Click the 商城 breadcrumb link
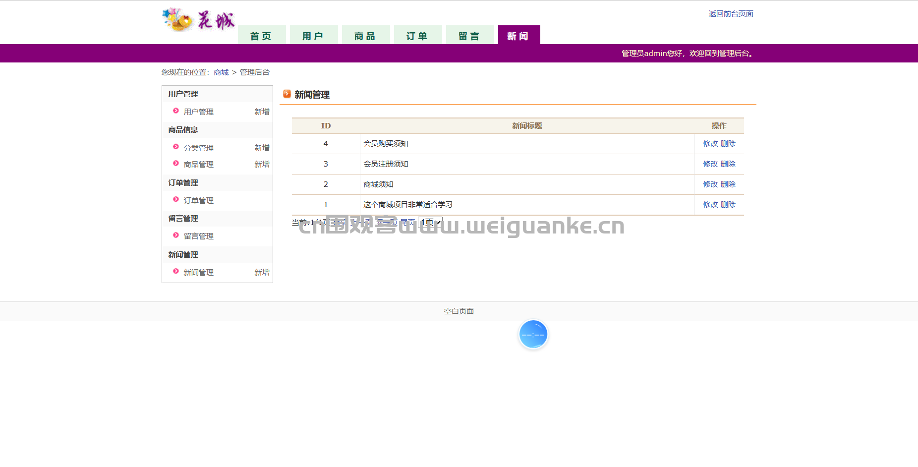918x467 pixels. click(221, 72)
